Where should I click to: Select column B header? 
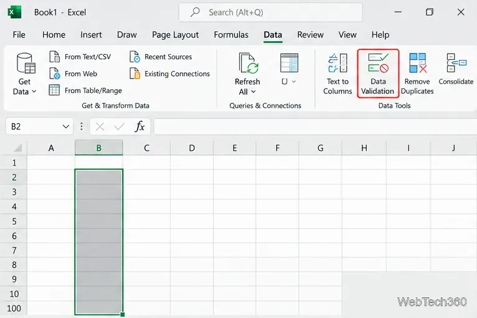[99, 148]
